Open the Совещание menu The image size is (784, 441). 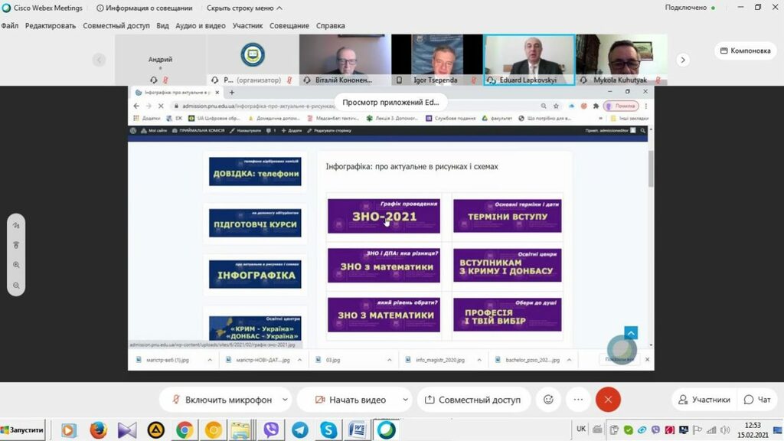click(x=289, y=25)
